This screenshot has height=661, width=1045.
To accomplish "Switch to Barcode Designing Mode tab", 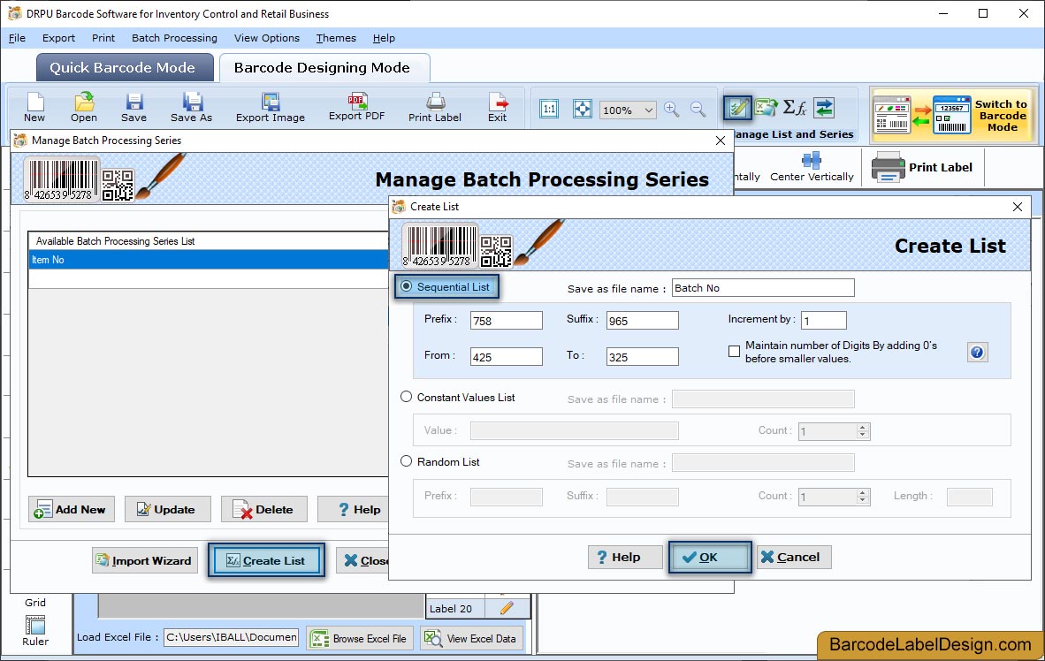I will click(x=324, y=67).
